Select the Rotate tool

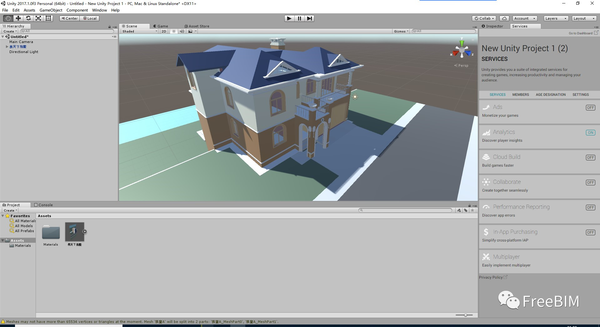pos(28,18)
